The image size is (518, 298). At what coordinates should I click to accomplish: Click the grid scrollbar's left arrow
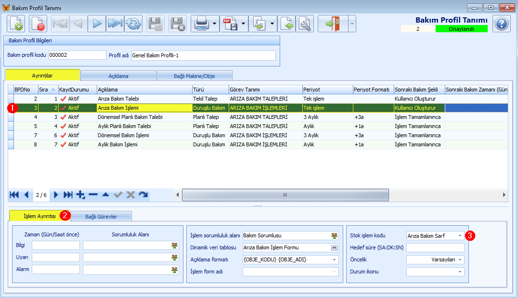pos(178,195)
